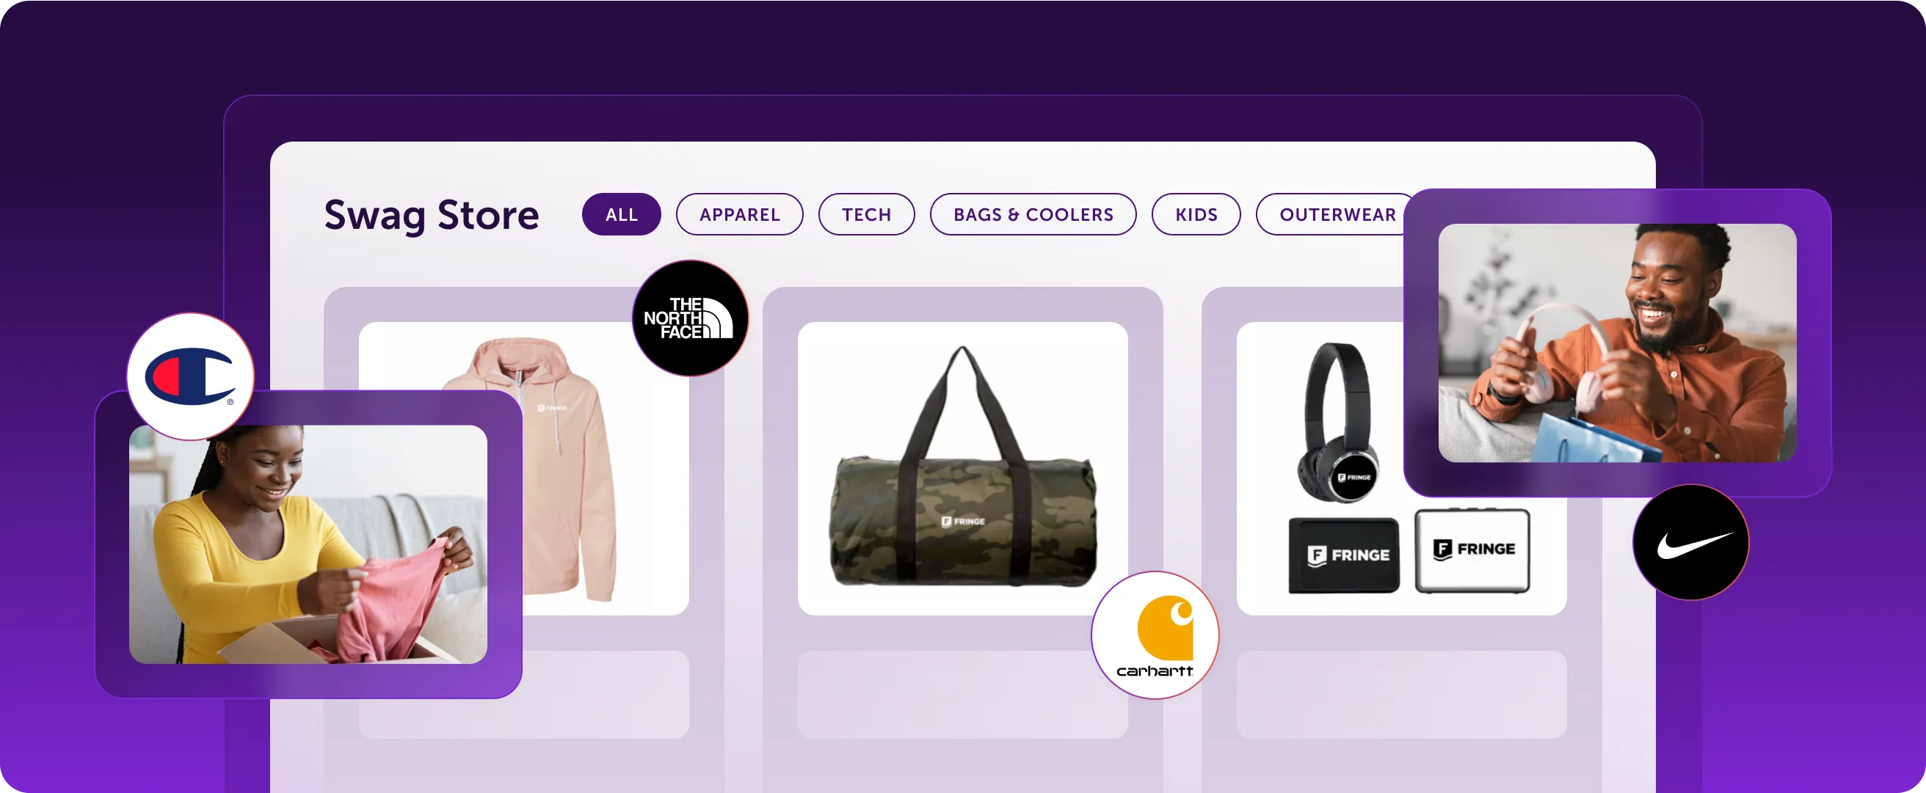The image size is (1926, 793).
Task: Click the black Fringe headphones
Action: 1338,423
